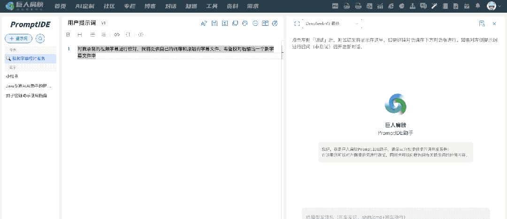Open the 专栏 nav item

[x=130, y=6]
